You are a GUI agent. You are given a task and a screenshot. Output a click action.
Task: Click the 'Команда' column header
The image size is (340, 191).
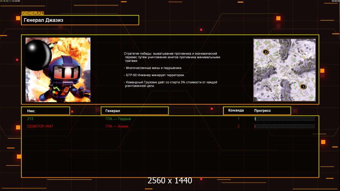tap(236, 110)
